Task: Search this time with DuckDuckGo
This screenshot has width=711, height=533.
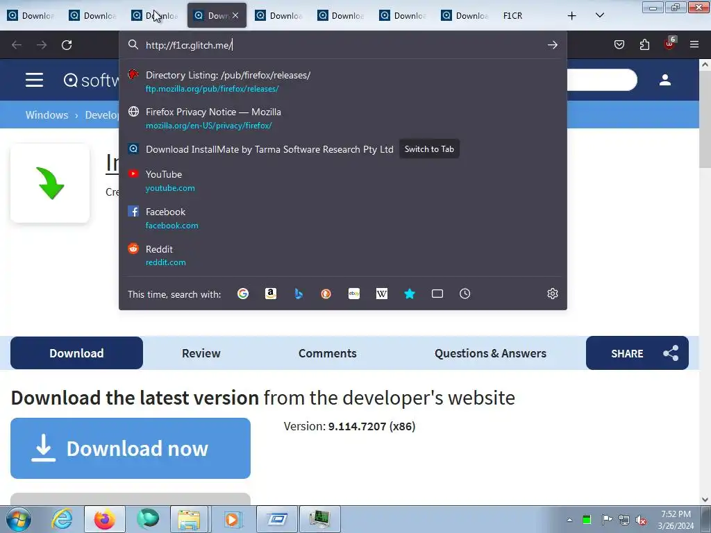Action: pos(326,294)
